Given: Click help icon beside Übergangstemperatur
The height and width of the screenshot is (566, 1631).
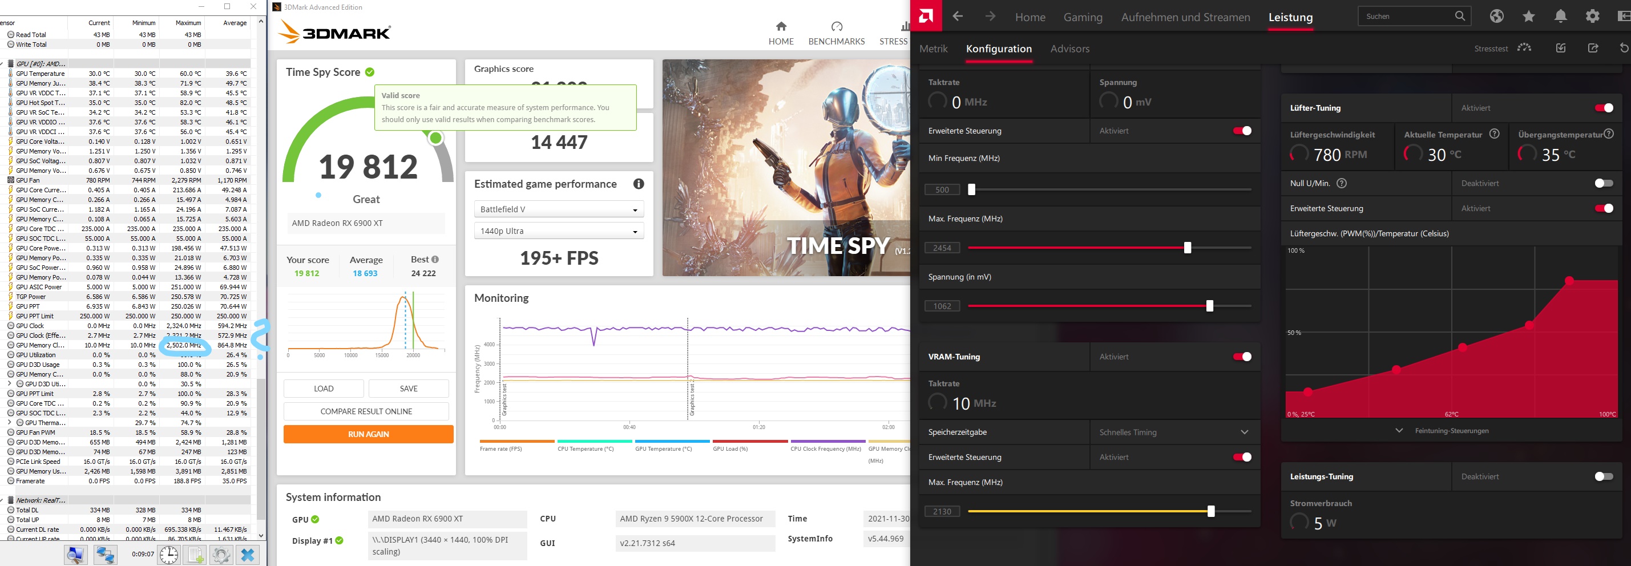Looking at the screenshot, I should (1609, 134).
